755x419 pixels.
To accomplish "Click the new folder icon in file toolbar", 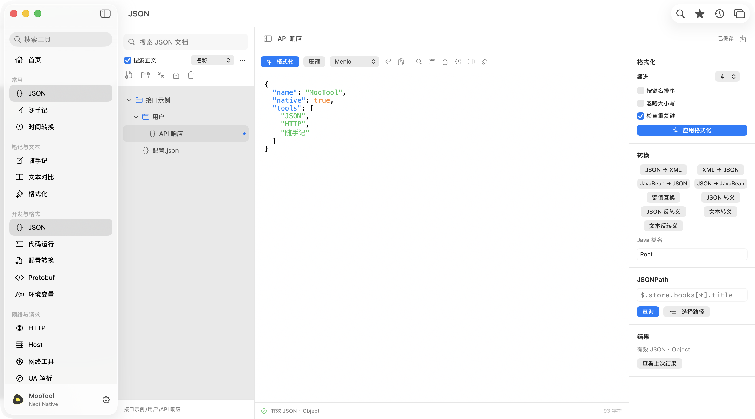I will point(145,75).
